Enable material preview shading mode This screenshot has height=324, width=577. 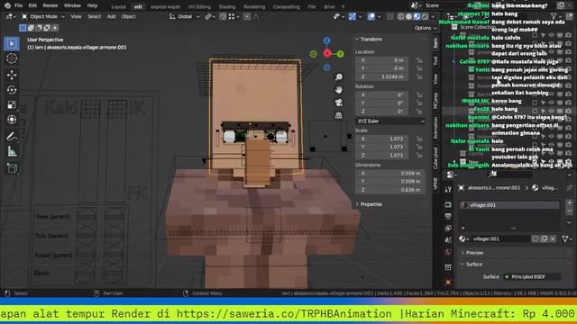pos(417,16)
